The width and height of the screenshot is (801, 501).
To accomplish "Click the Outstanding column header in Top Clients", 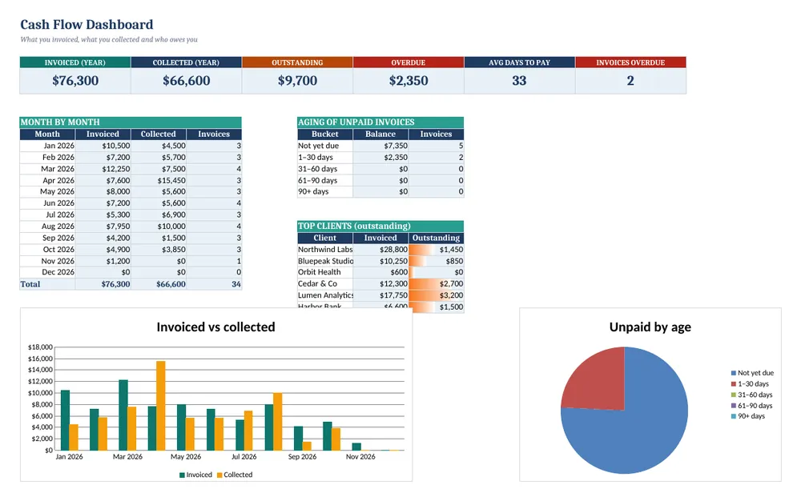I will pos(437,238).
